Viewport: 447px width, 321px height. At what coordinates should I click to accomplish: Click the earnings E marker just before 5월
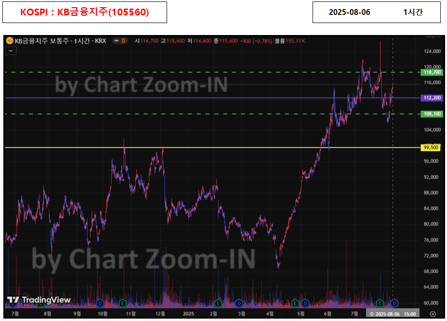pos(295,303)
